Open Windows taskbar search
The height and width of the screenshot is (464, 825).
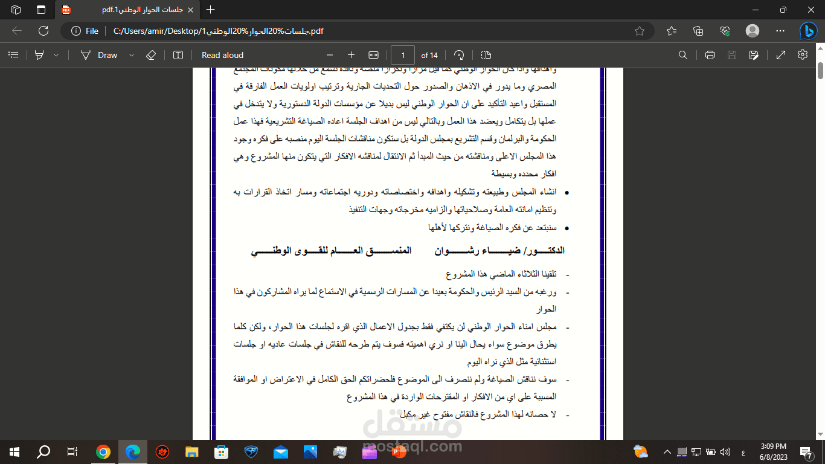43,452
